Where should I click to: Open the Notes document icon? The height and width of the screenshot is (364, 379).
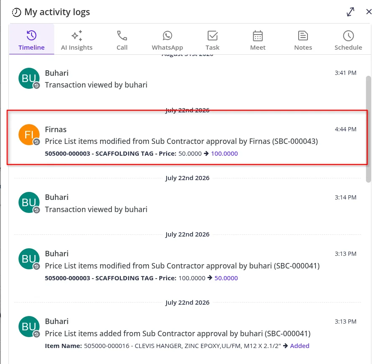tap(303, 36)
